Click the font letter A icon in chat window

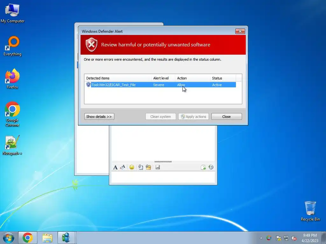[115, 167]
